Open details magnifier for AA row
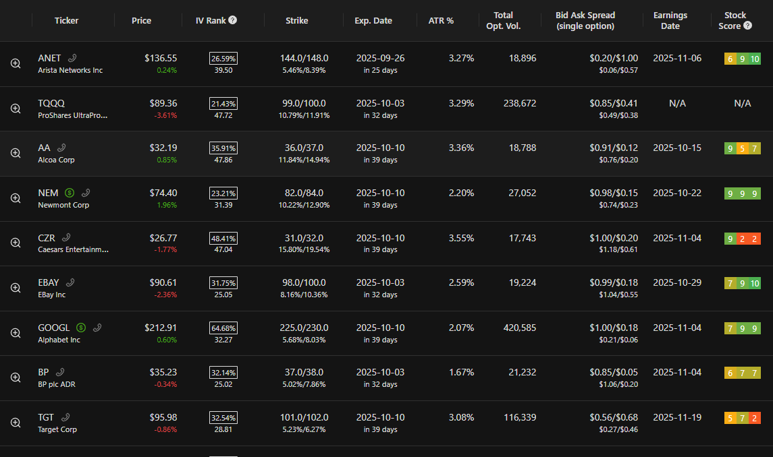This screenshot has height=457, width=773. 16,153
